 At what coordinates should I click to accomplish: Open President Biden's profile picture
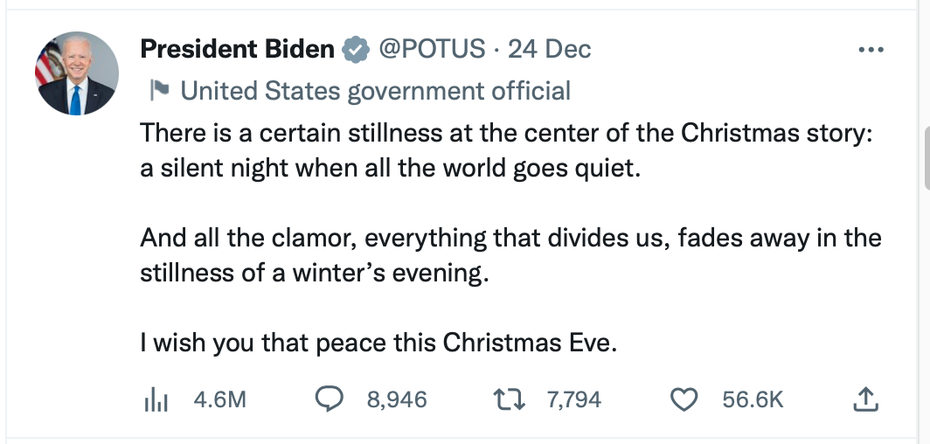click(x=76, y=73)
